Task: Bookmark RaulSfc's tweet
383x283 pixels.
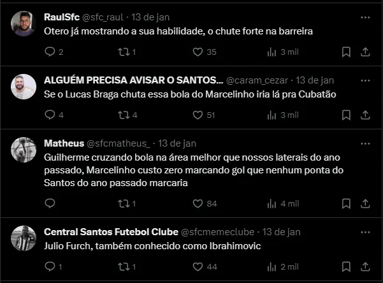Action: pyautogui.click(x=345, y=52)
